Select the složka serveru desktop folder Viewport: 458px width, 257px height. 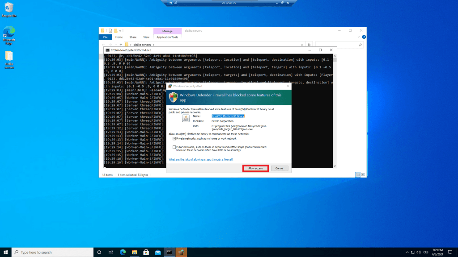click(x=9, y=60)
